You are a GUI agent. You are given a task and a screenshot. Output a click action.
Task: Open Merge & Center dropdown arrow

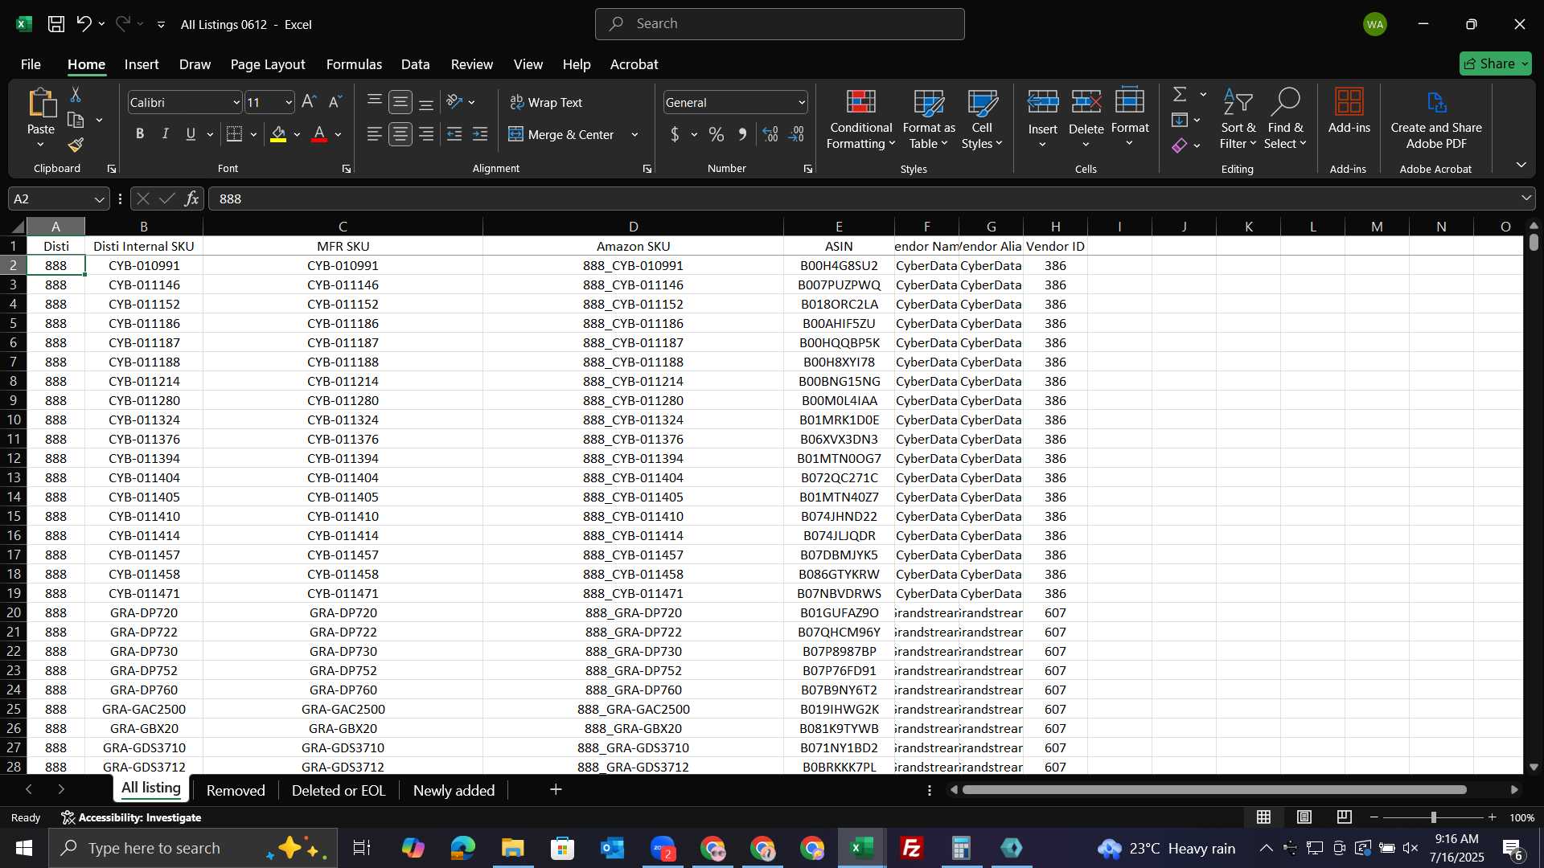tap(635, 134)
